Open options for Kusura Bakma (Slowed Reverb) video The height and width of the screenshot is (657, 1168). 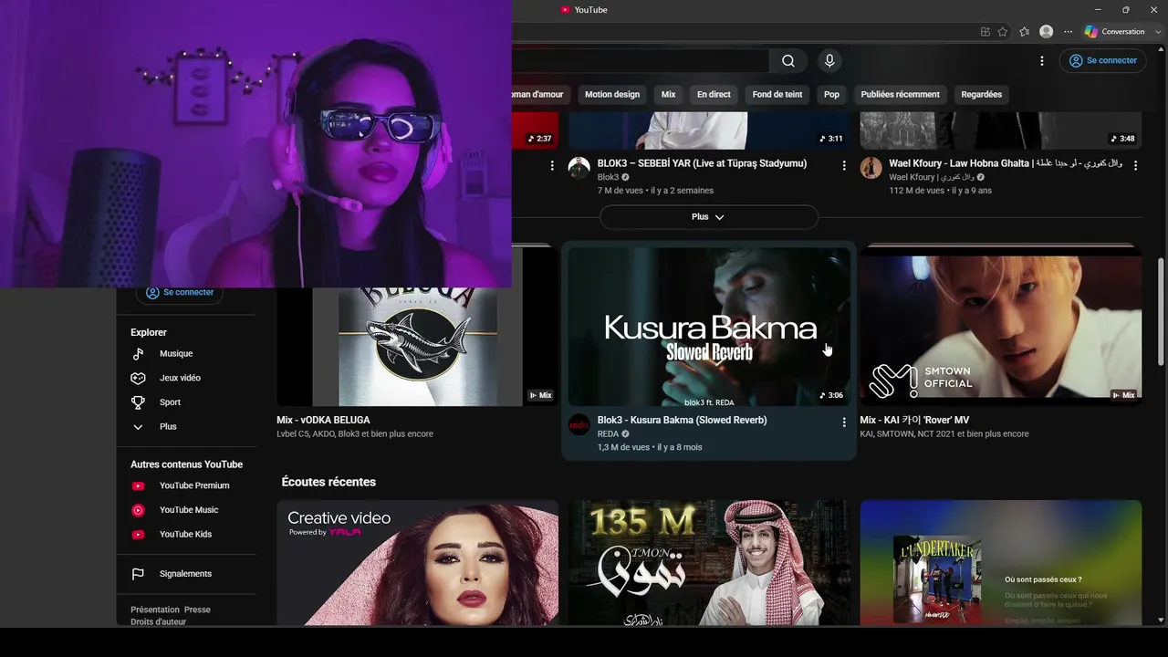[844, 422]
